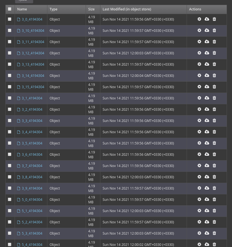The width and height of the screenshot is (232, 247).
Task: Click file icon beside 3_6_4194304
Action: tap(19, 155)
